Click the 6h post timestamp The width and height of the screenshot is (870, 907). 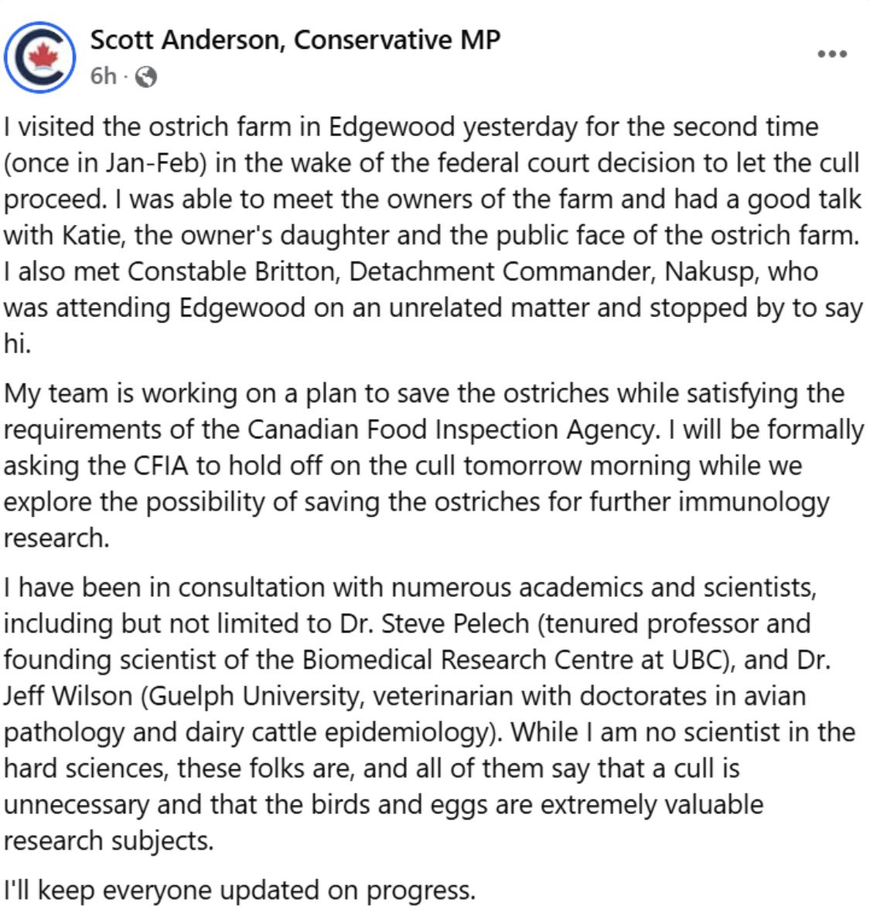click(103, 77)
